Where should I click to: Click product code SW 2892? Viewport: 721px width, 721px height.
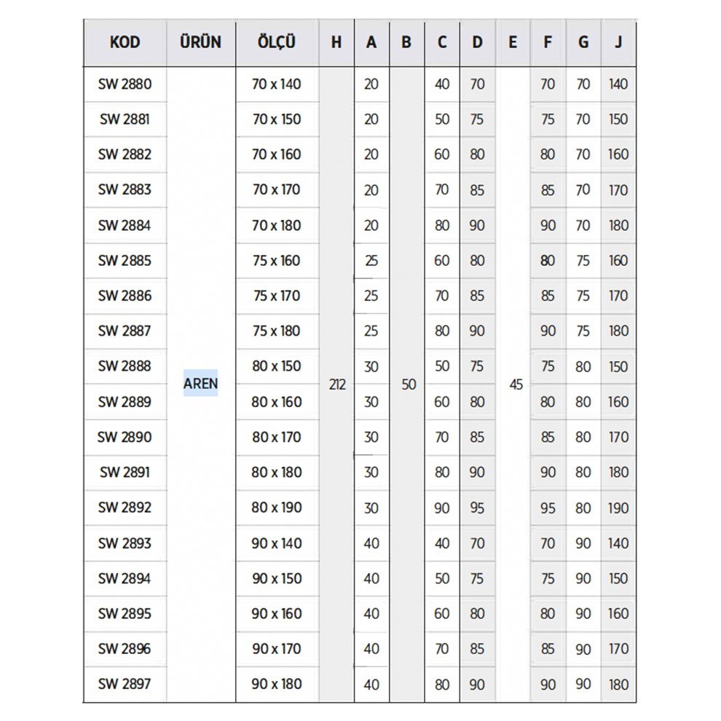coord(125,507)
